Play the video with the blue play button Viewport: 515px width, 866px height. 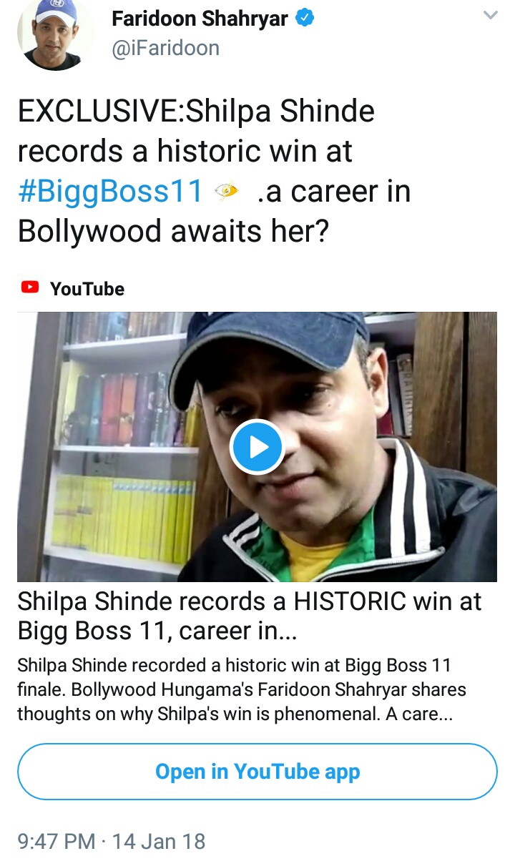pos(257,447)
